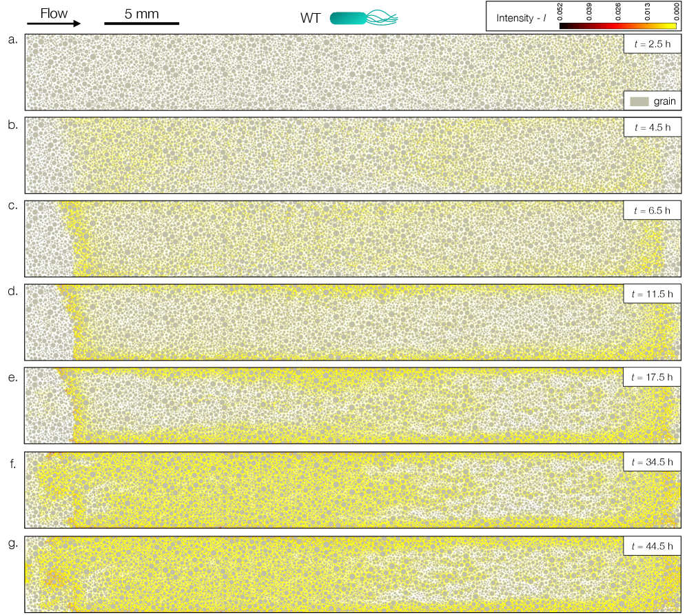Select the 't = 44.5 h' time label
The image size is (687, 615).
click(651, 545)
